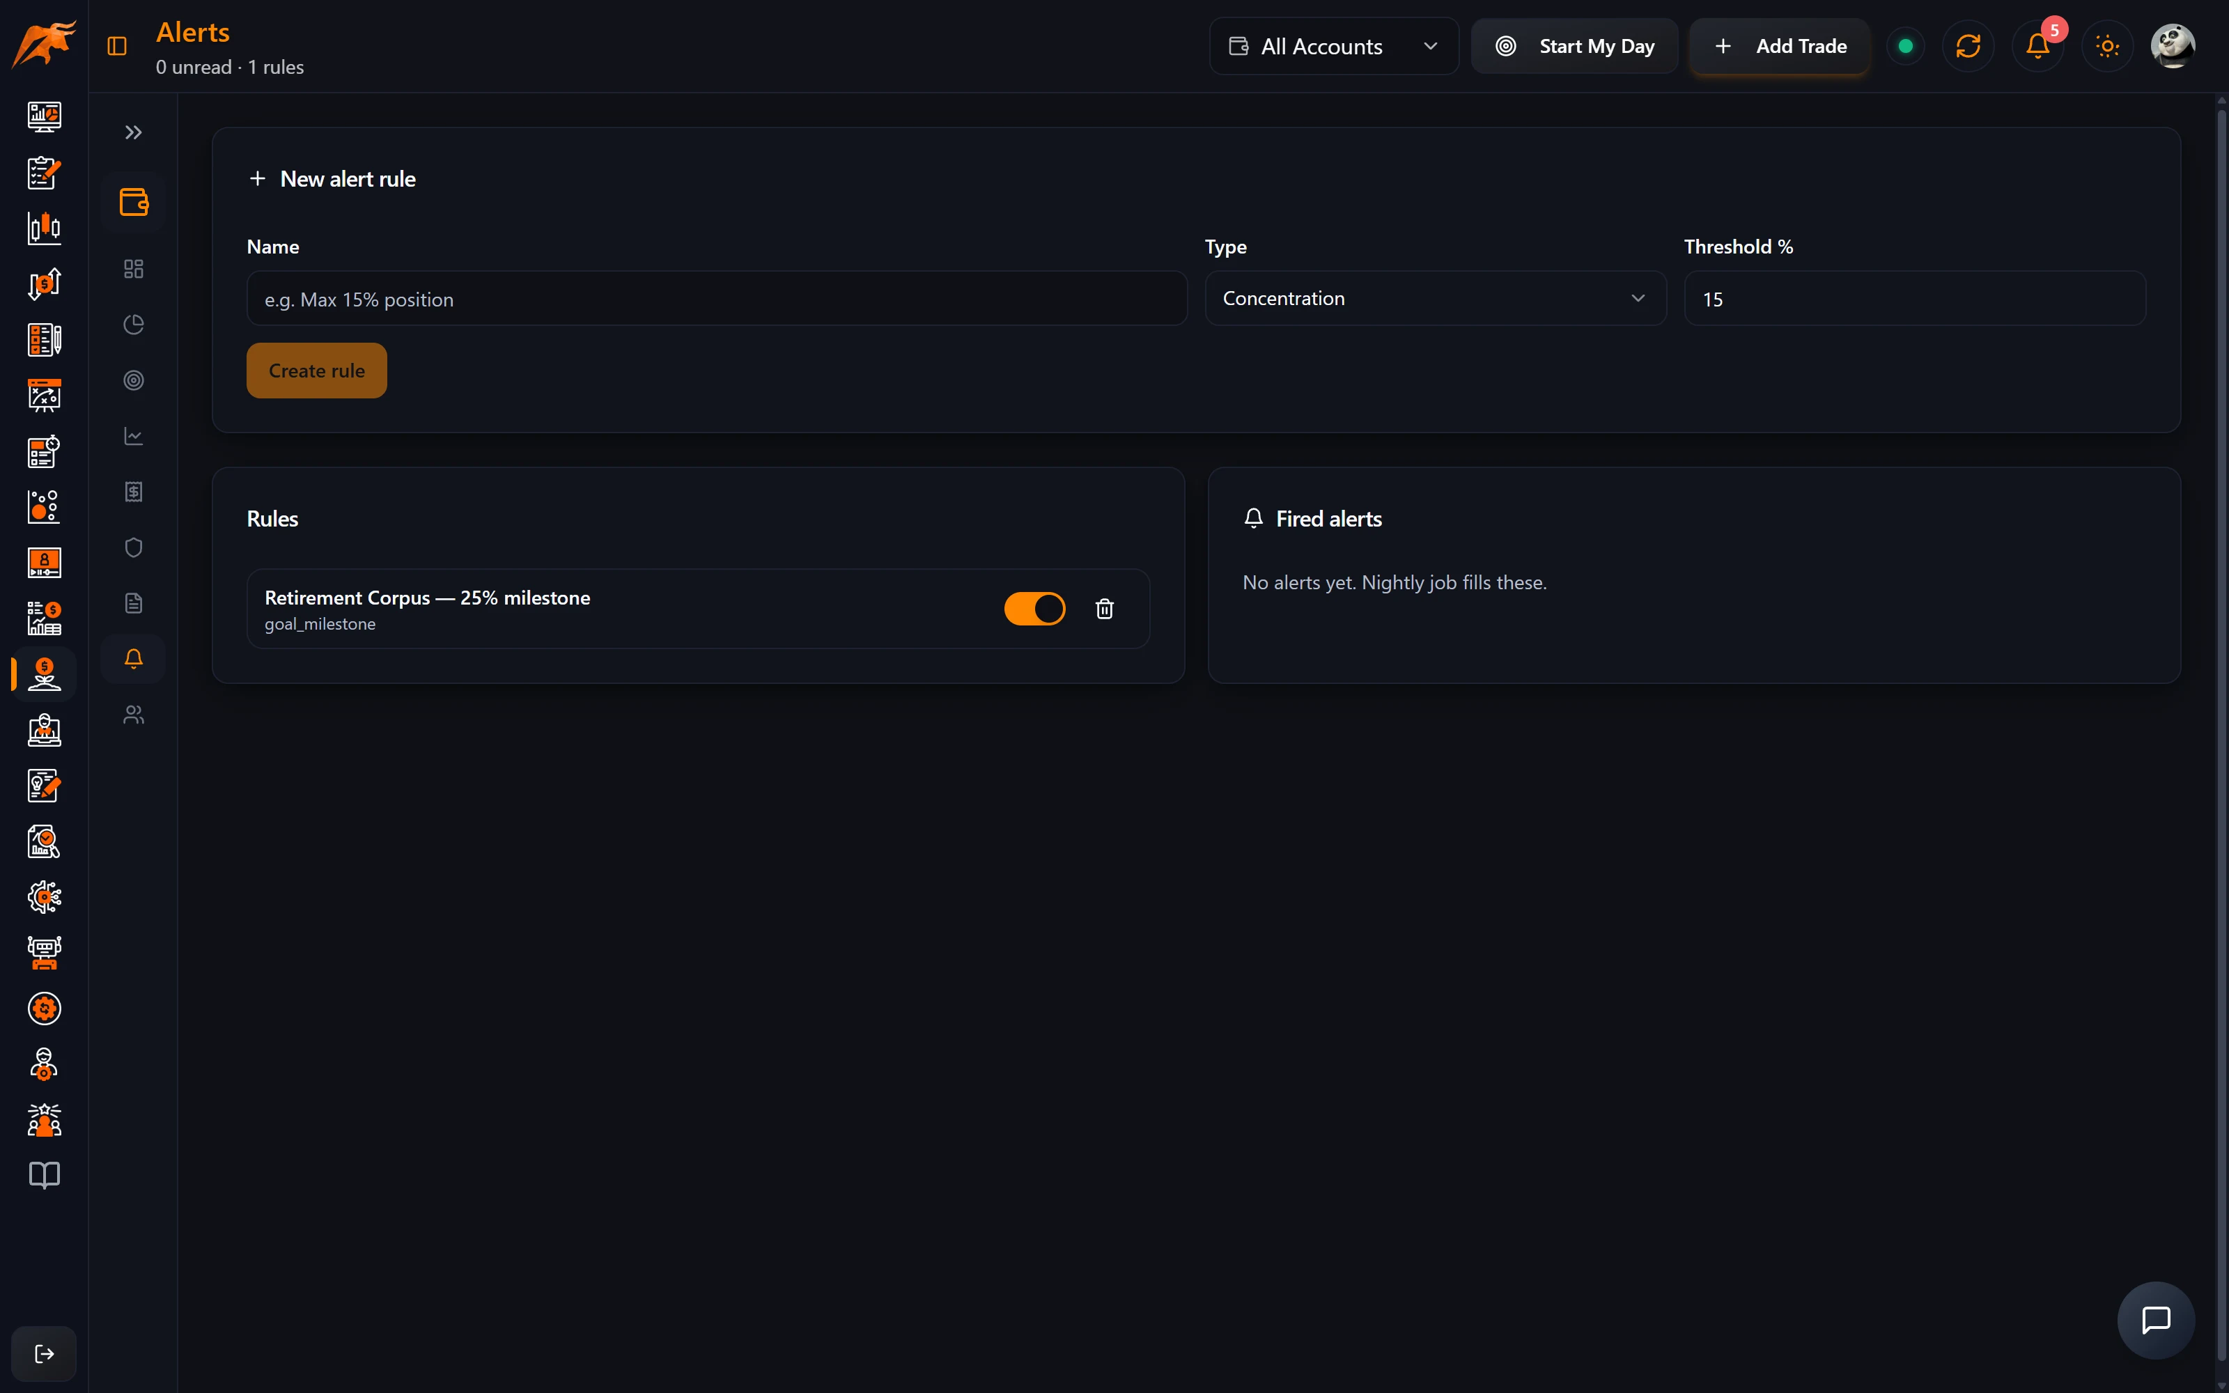Open the line chart icon in secondary sidebar
Image resolution: width=2229 pixels, height=1393 pixels.
134,436
